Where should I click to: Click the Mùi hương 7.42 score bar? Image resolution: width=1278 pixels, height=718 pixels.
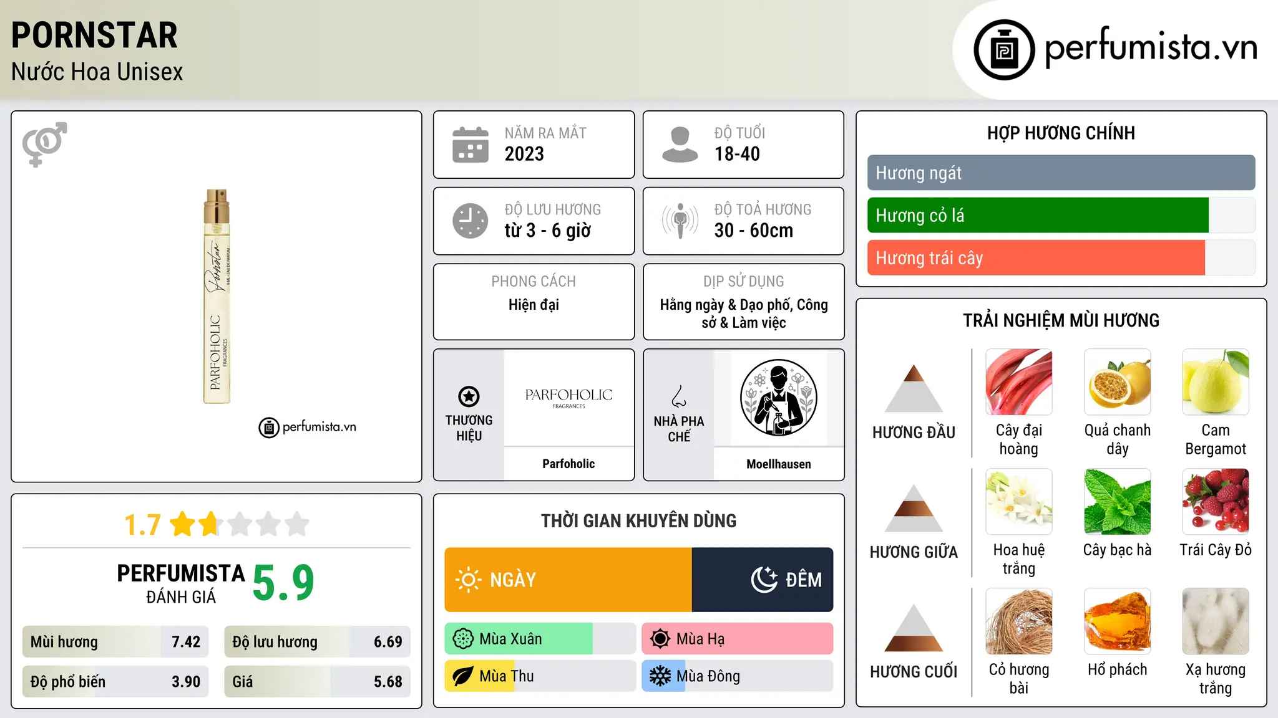tap(115, 642)
